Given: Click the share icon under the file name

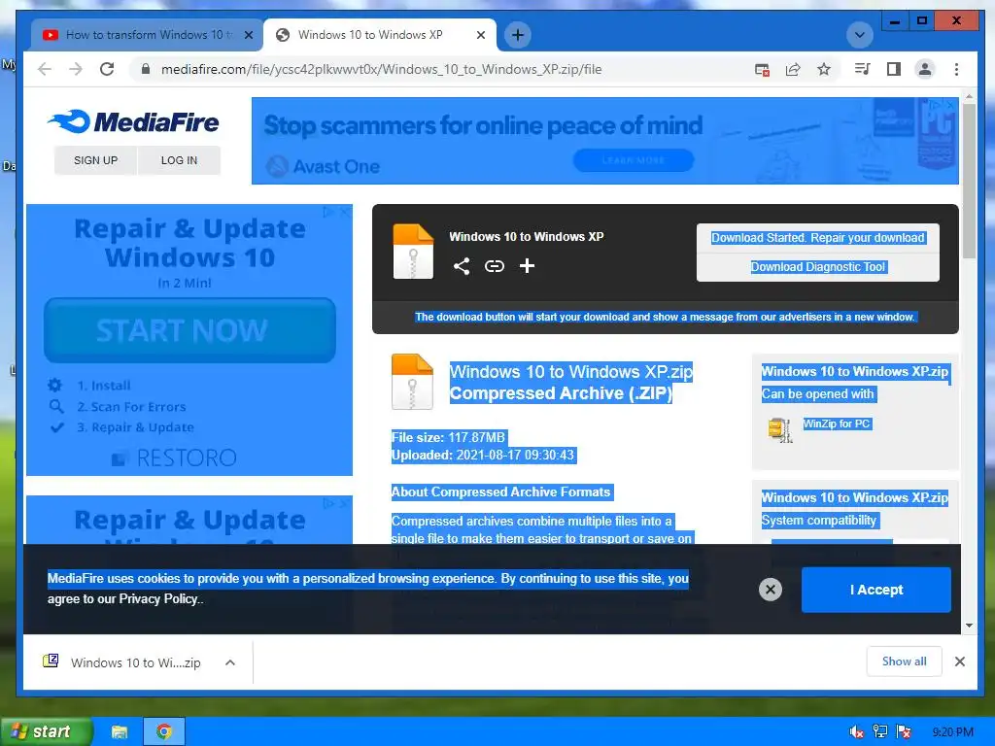Looking at the screenshot, I should coord(462,266).
